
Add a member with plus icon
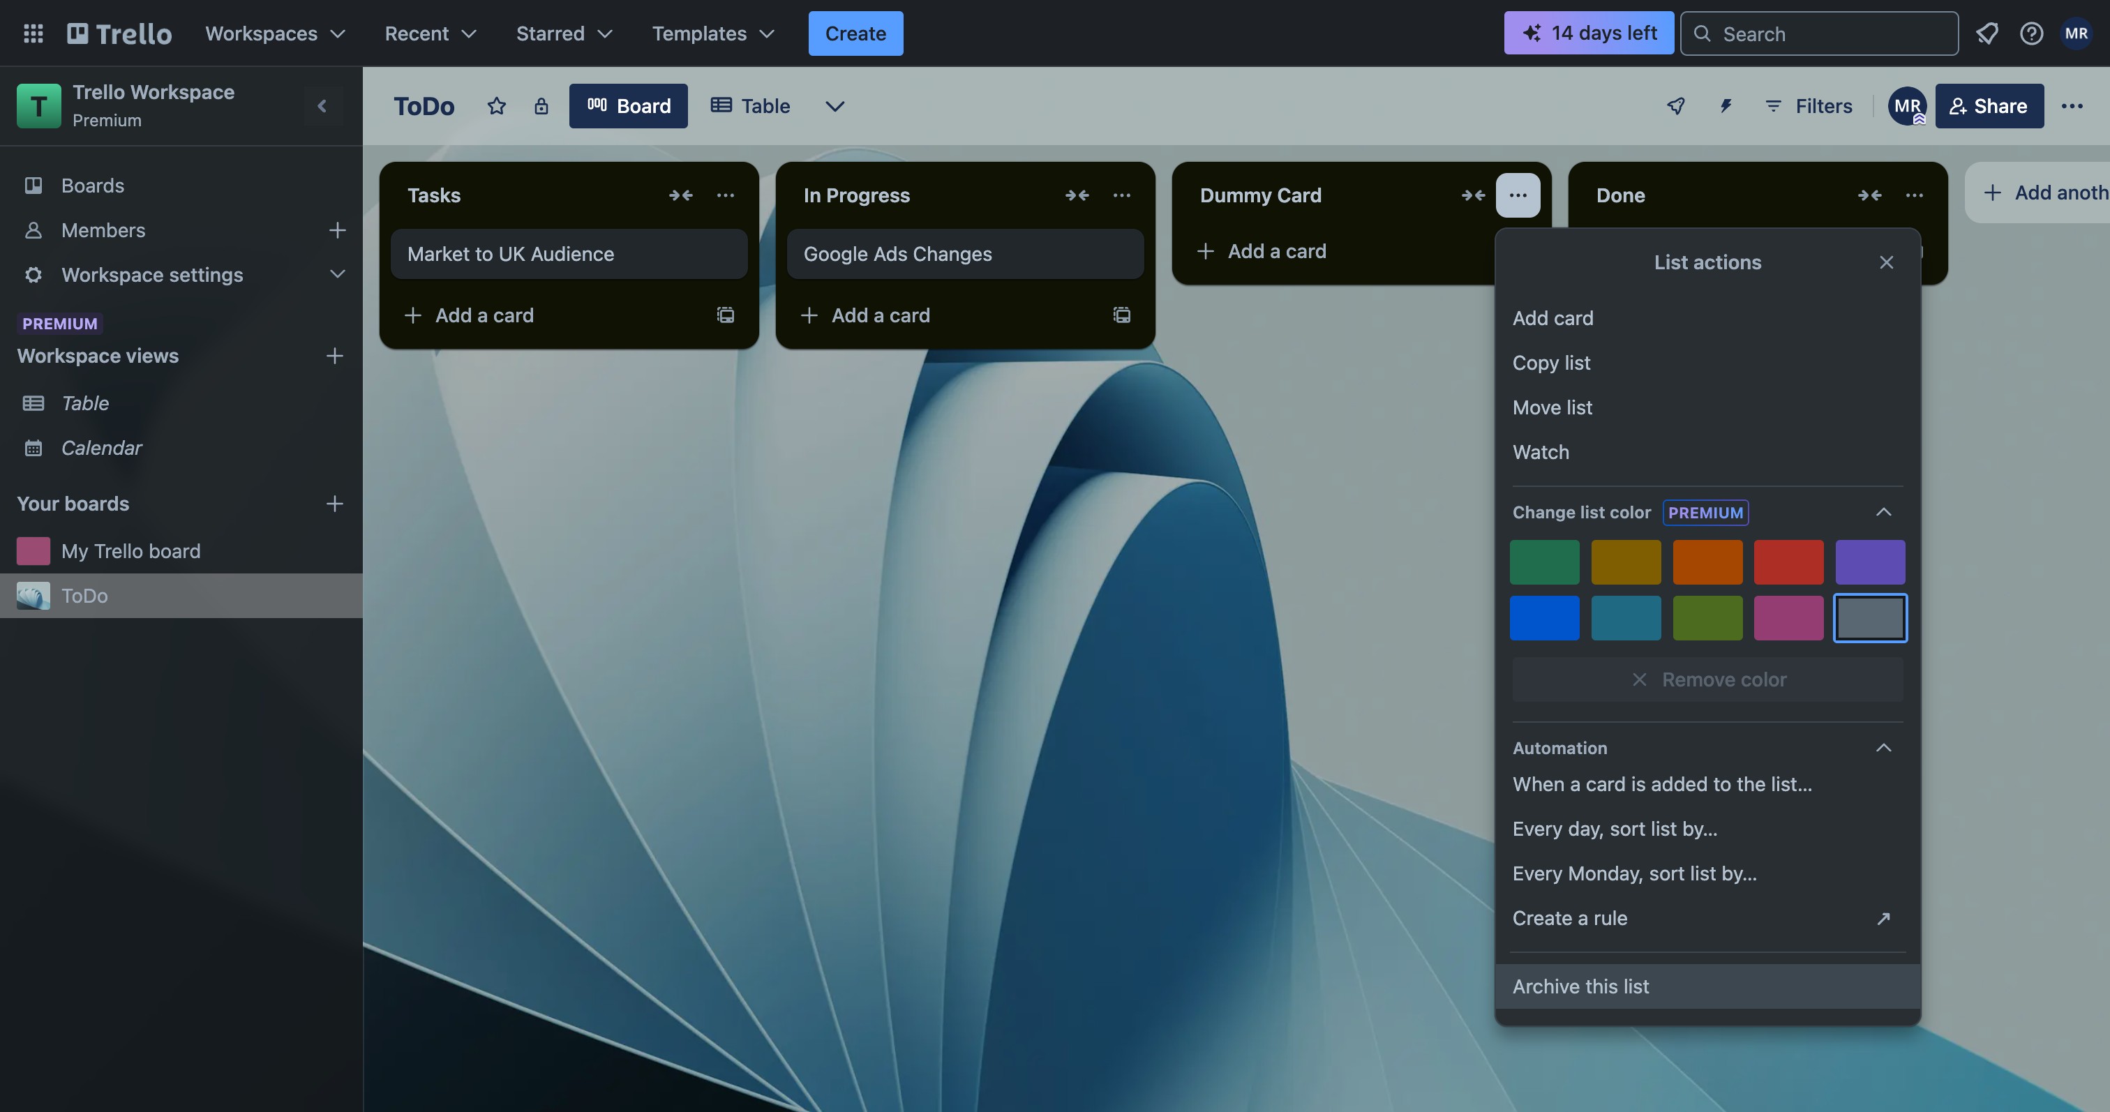[336, 230]
